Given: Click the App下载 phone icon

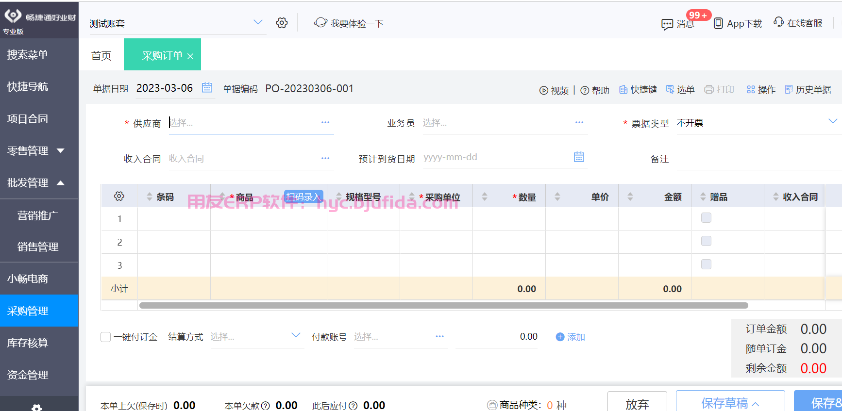Looking at the screenshot, I should (718, 23).
